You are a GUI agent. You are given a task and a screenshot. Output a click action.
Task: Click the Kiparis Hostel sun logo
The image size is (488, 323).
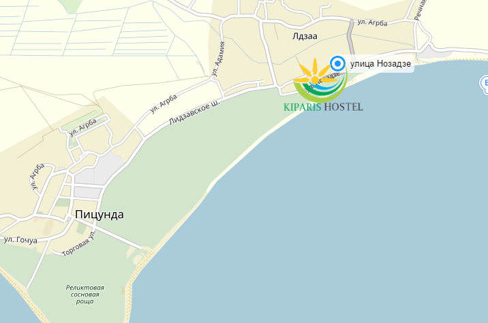[x=320, y=80]
